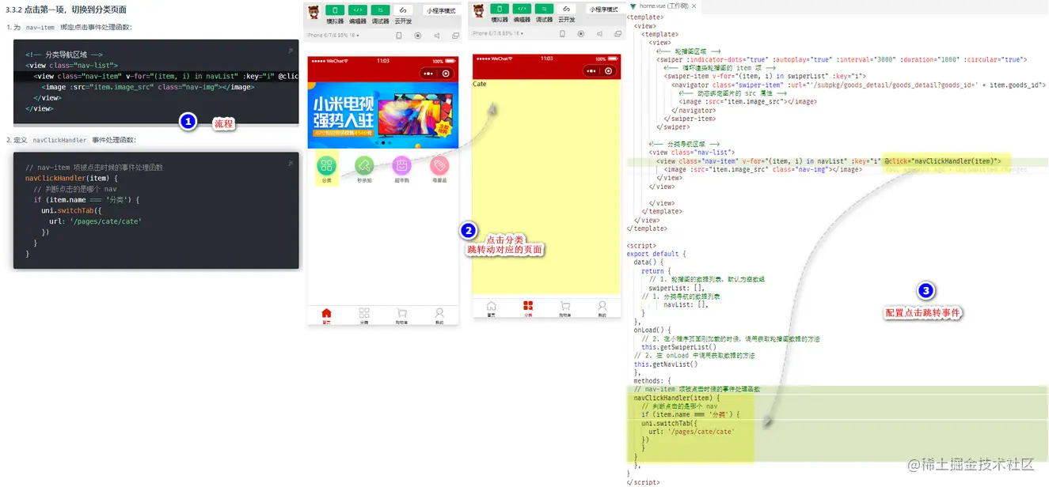Select the 购物车 tab in home-page simulator
Image resolution: width=1049 pixels, height=487 pixels.
point(401,315)
